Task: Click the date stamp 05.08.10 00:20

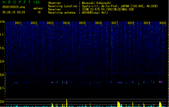Action: (14, 12)
